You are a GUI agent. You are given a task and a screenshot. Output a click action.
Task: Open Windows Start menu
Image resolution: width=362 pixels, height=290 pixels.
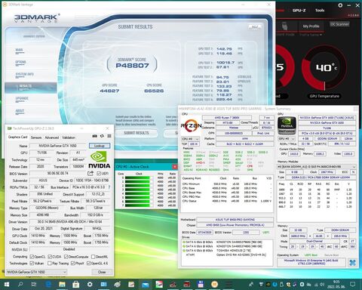point(7,285)
